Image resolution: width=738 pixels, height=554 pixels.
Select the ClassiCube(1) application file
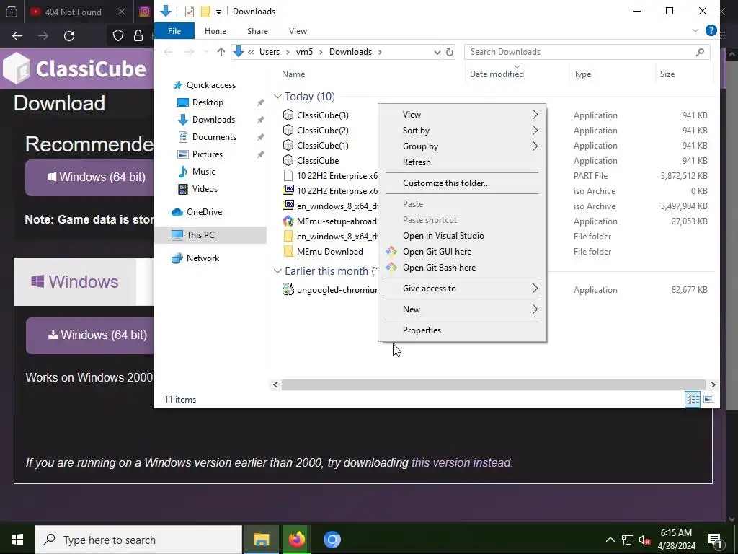[322, 146]
